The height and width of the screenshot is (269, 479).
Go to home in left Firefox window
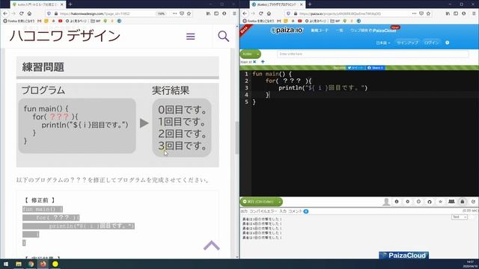(29, 13)
